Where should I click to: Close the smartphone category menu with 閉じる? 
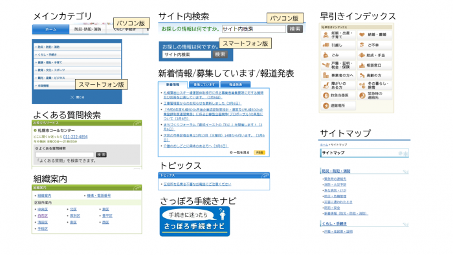pyautogui.click(x=77, y=97)
